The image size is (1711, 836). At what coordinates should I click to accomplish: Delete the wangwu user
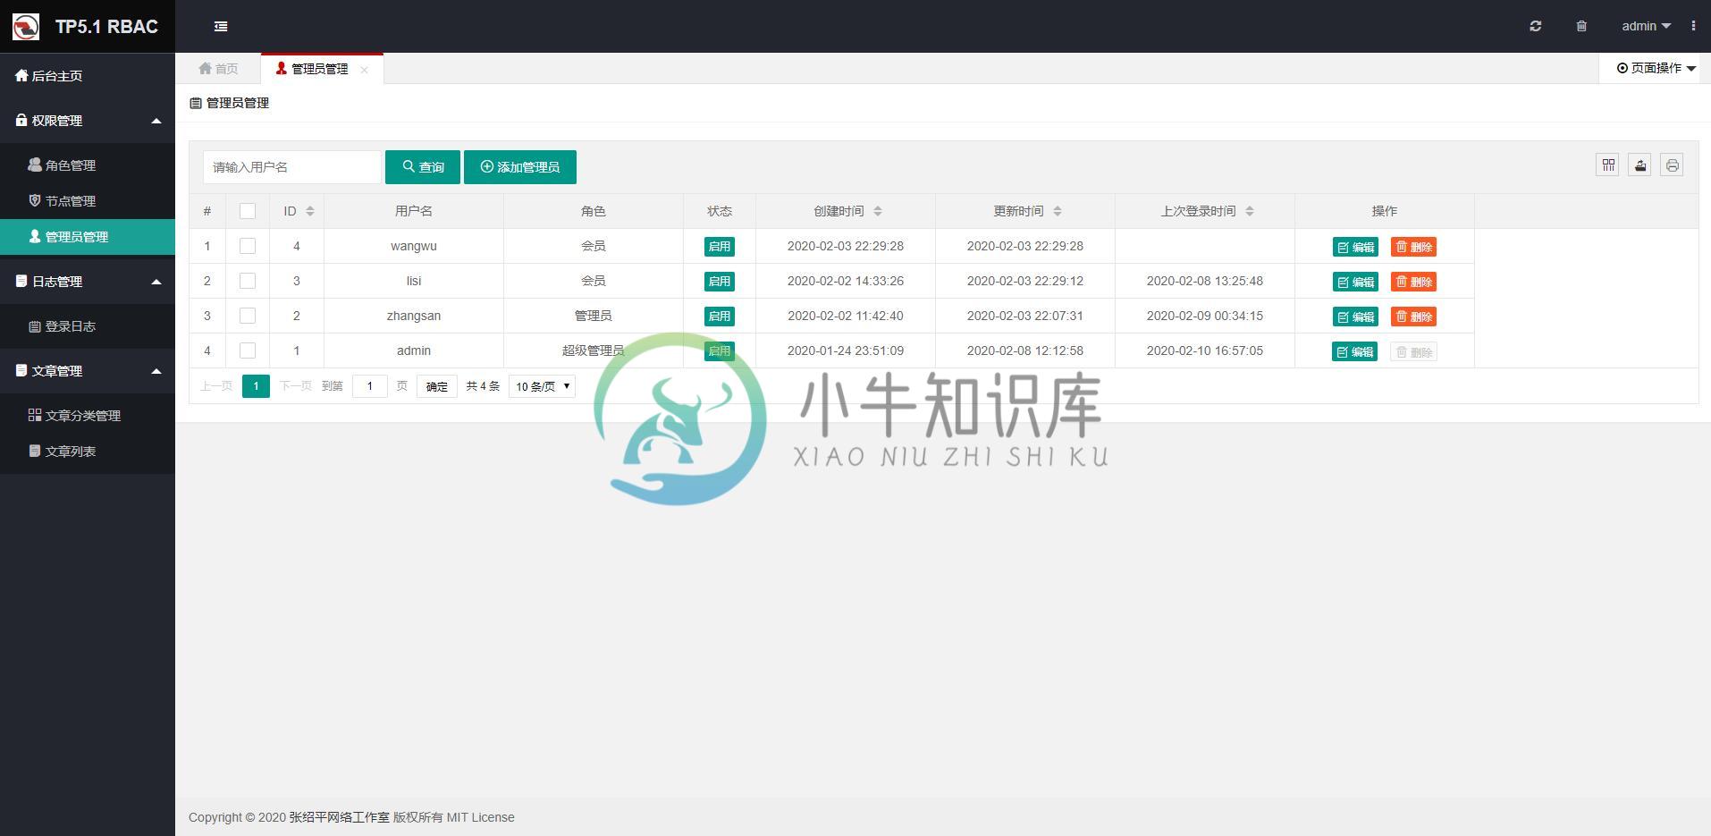pyautogui.click(x=1413, y=247)
